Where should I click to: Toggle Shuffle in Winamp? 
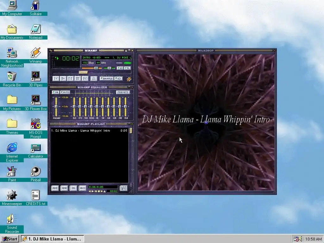pos(107,78)
